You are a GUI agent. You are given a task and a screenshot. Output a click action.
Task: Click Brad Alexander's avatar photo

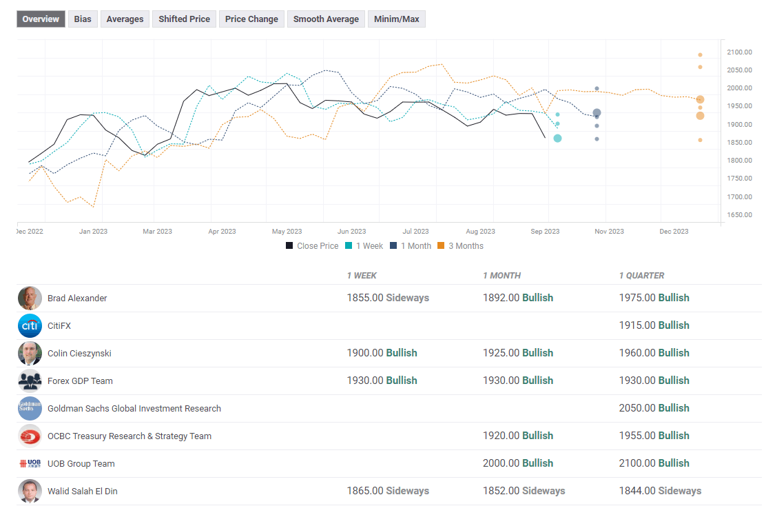coord(30,298)
